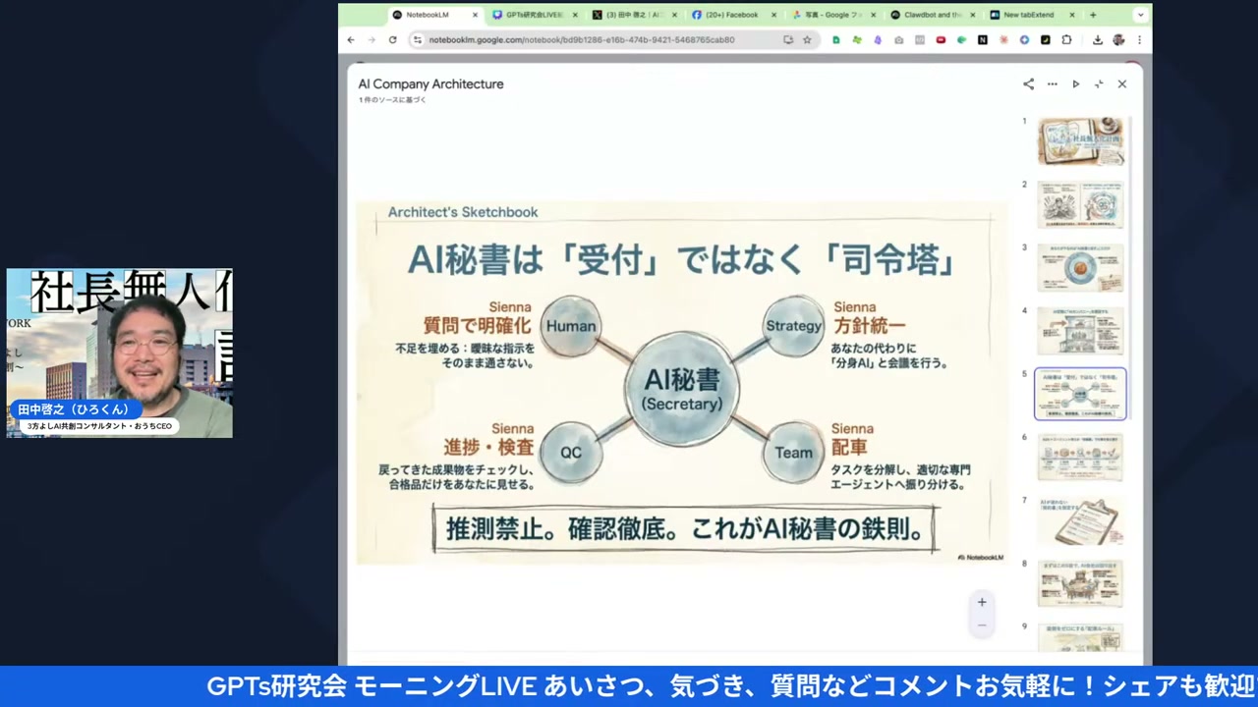Open slide 3 thumbnail in sidebar
The height and width of the screenshot is (707, 1258).
click(x=1080, y=267)
